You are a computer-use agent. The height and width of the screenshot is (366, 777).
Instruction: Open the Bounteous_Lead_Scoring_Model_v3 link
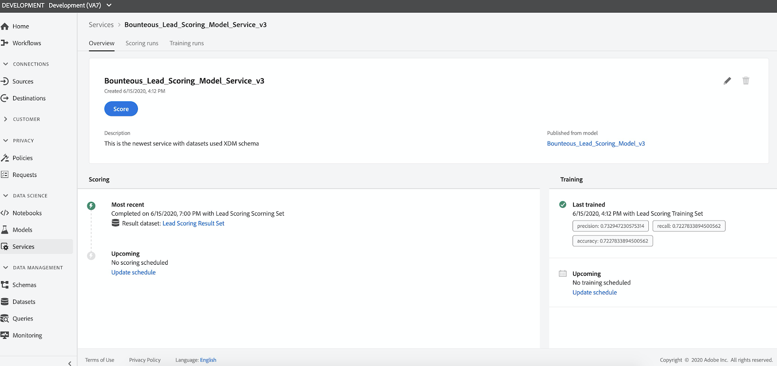point(596,143)
